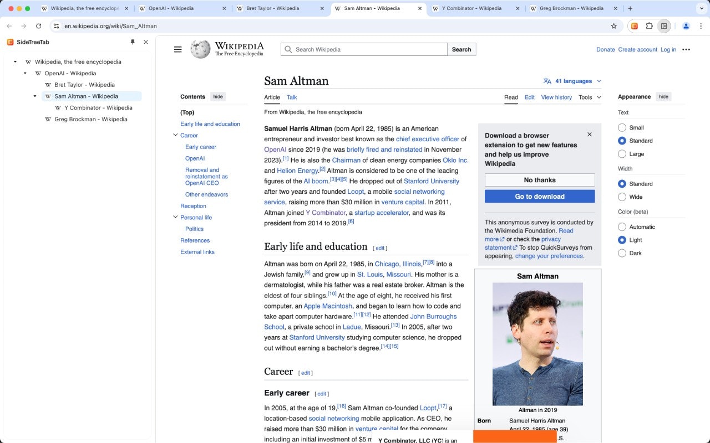Select Standard width option
Viewport: 710px width, 443px height.
point(622,184)
